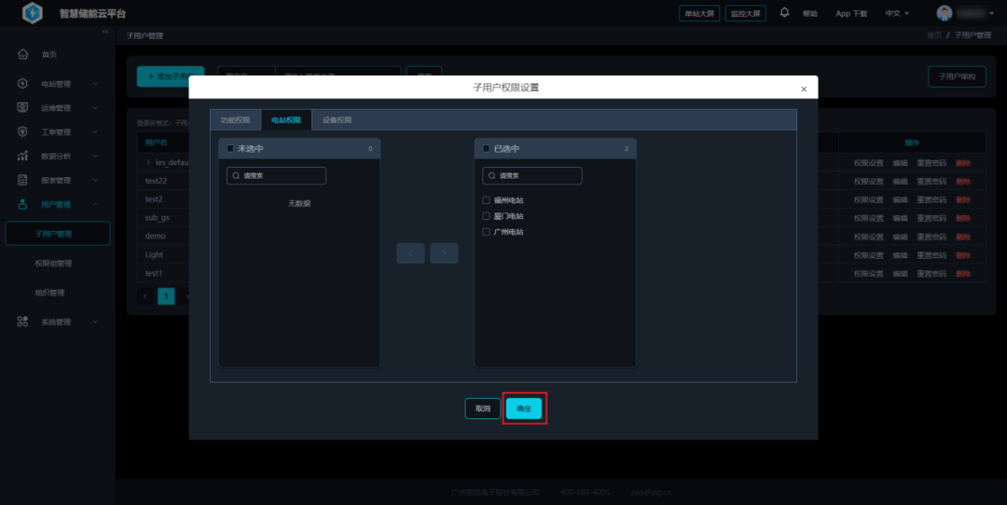This screenshot has width=1007, height=505.
Task: Click the 运维管理 sidebar icon
Action: coord(22,108)
